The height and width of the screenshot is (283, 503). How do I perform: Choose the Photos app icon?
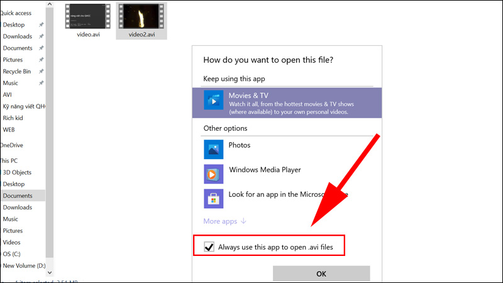[213, 149]
